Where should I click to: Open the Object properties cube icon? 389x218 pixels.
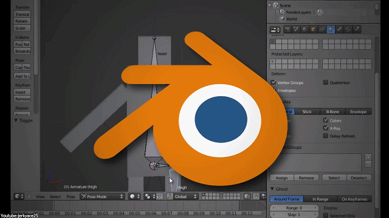[314, 30]
